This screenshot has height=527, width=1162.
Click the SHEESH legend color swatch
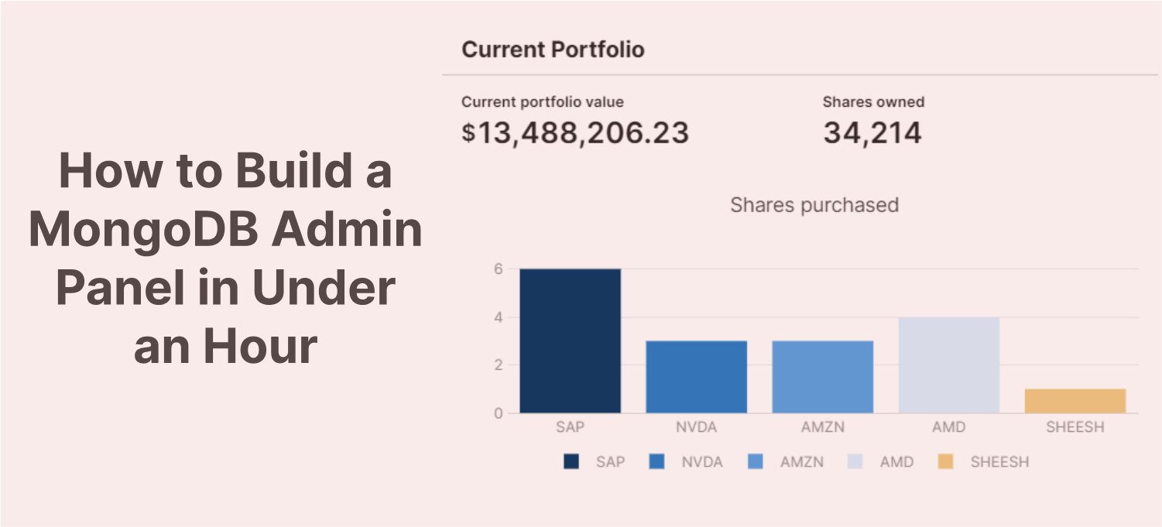[946, 462]
